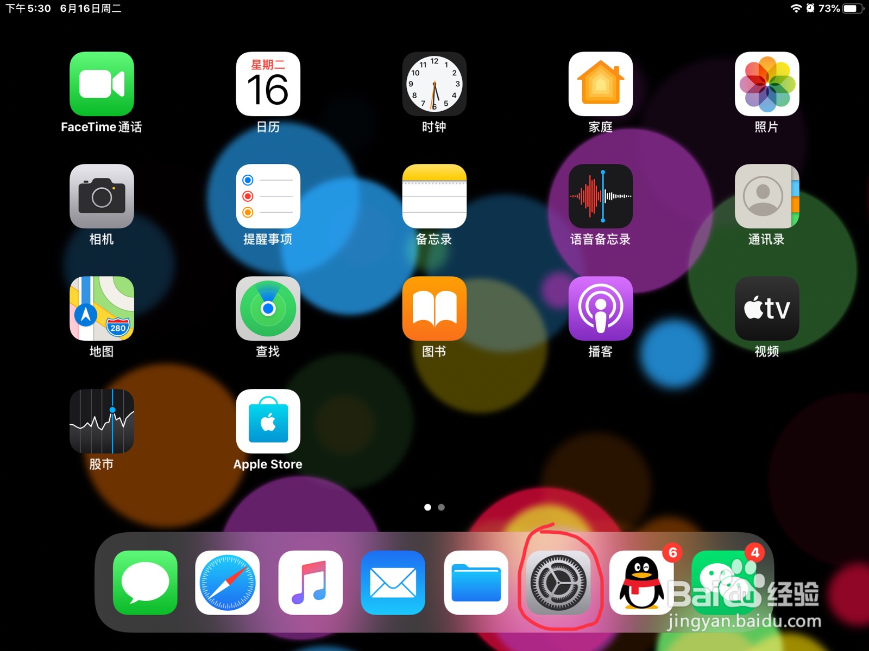The width and height of the screenshot is (869, 651).
Task: Open the Notes (备忘录) app
Action: 434,196
